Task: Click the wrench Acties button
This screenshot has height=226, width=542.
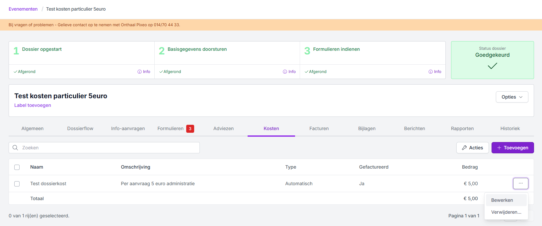Action: [472, 148]
